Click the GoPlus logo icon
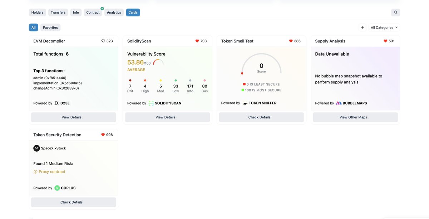Viewport: 429px width, 219px height. click(57, 188)
